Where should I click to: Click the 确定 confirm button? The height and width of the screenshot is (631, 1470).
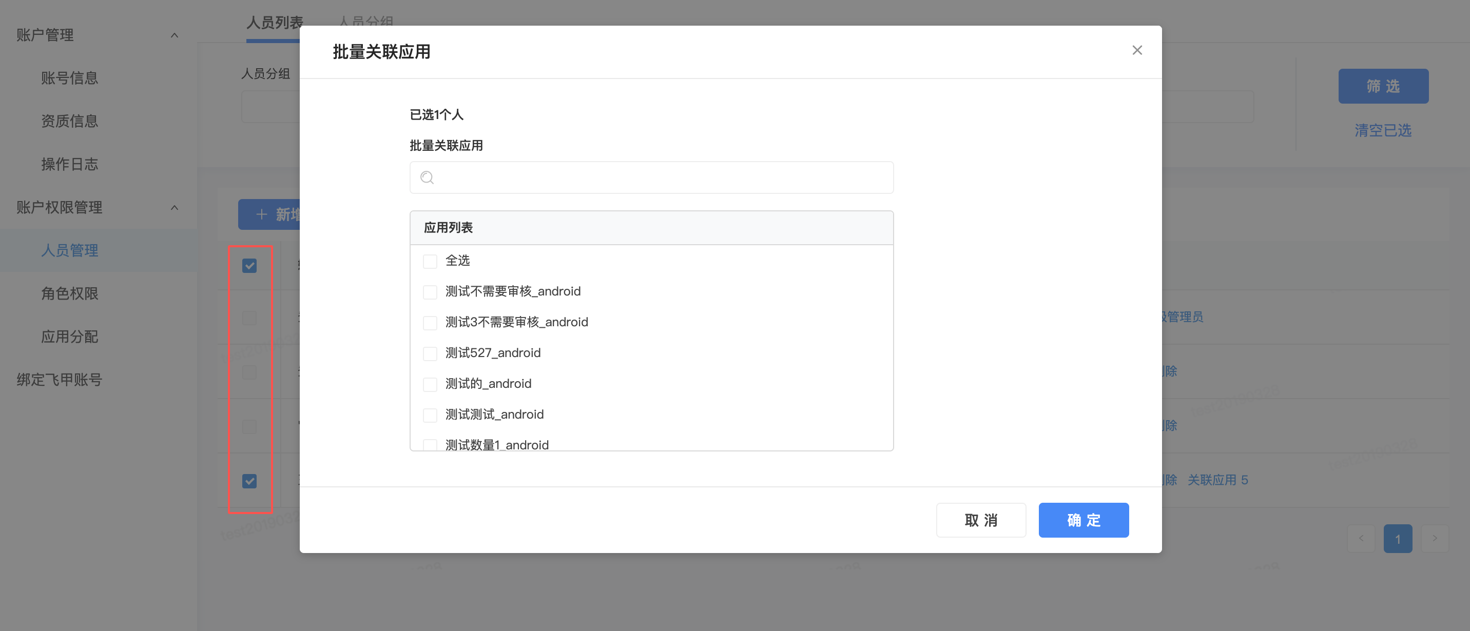coord(1083,520)
